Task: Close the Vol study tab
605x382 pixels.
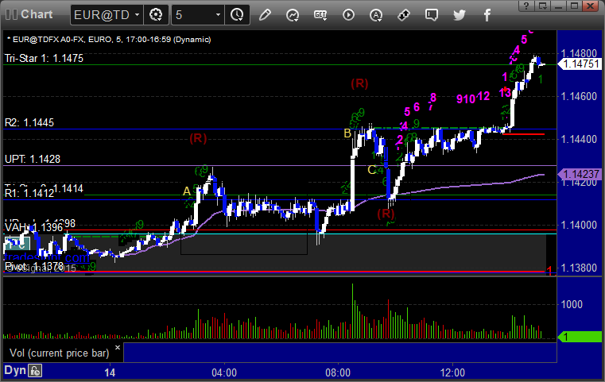Action: click(x=118, y=347)
